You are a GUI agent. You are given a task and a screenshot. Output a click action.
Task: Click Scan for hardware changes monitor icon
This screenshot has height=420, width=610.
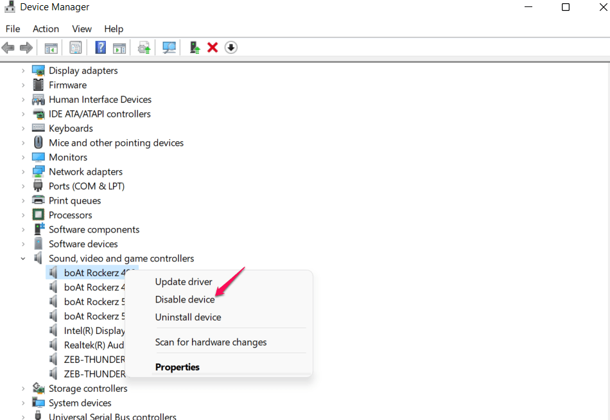pos(169,48)
